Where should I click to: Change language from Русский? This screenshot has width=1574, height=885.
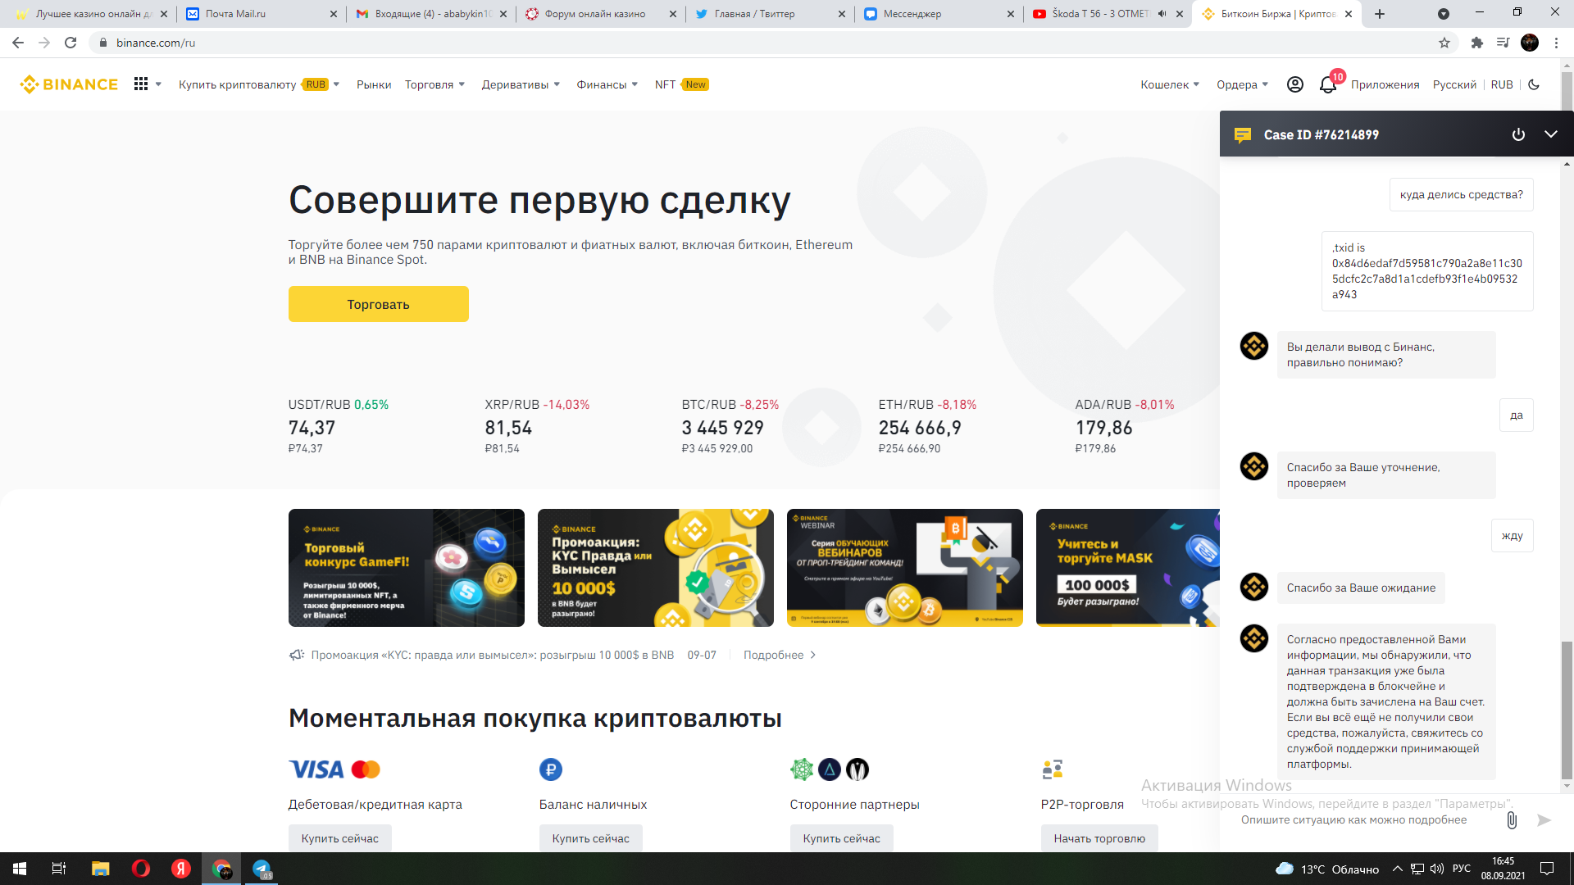1454,84
